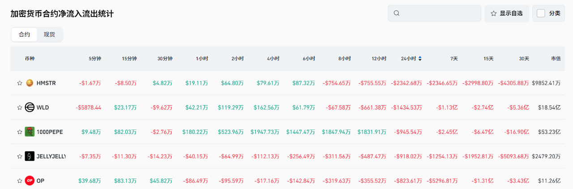This screenshot has width=573, height=189.
Task: Click the 7天 column header
Action: [x=454, y=59]
